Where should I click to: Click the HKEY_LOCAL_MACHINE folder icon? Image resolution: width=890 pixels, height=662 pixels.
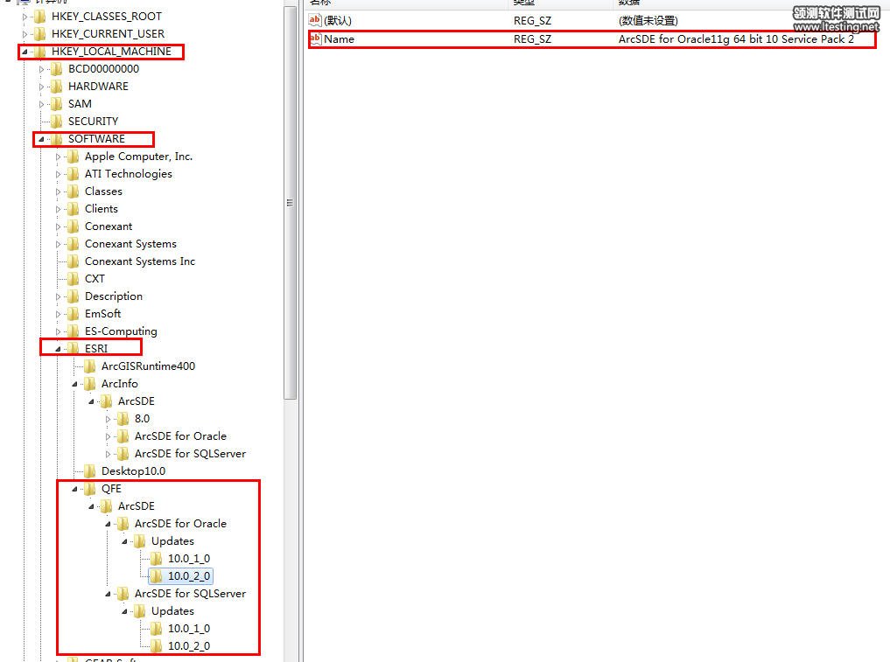click(40, 52)
